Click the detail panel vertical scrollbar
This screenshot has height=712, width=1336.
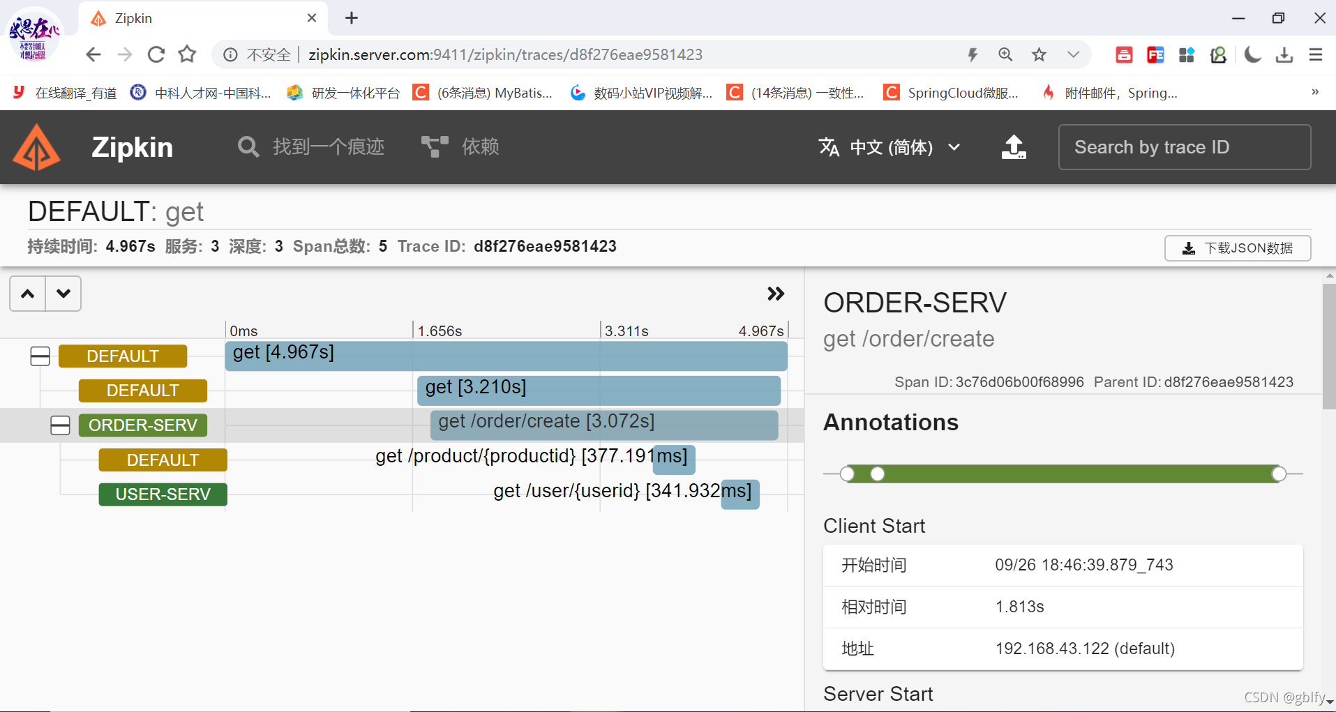click(x=1329, y=347)
